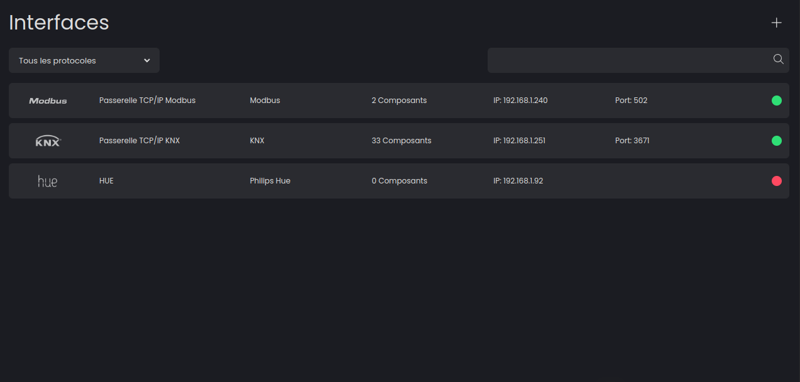Click the chevron on the protocol filter
The height and width of the screenshot is (382, 800).
(146, 60)
